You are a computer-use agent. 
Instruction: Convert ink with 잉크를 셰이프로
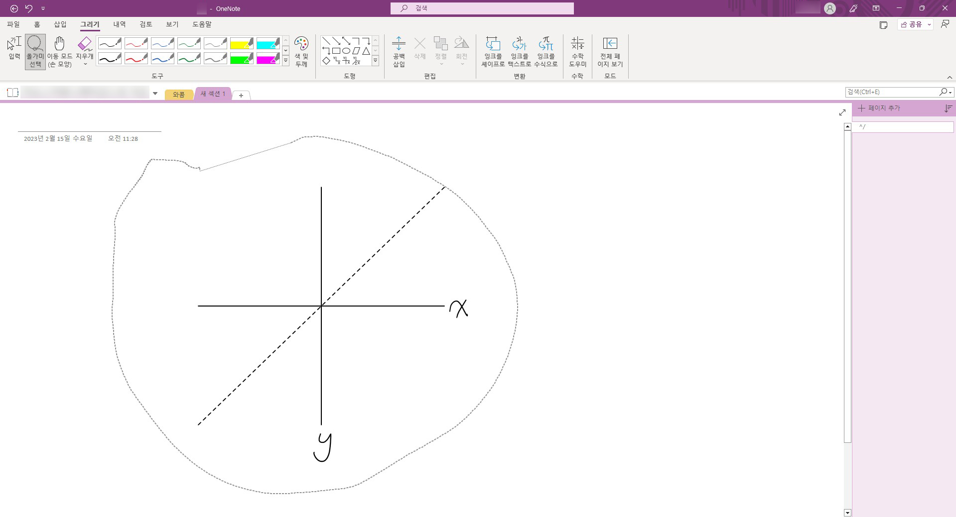pyautogui.click(x=493, y=52)
